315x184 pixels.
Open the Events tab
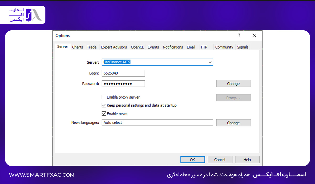pyautogui.click(x=153, y=47)
